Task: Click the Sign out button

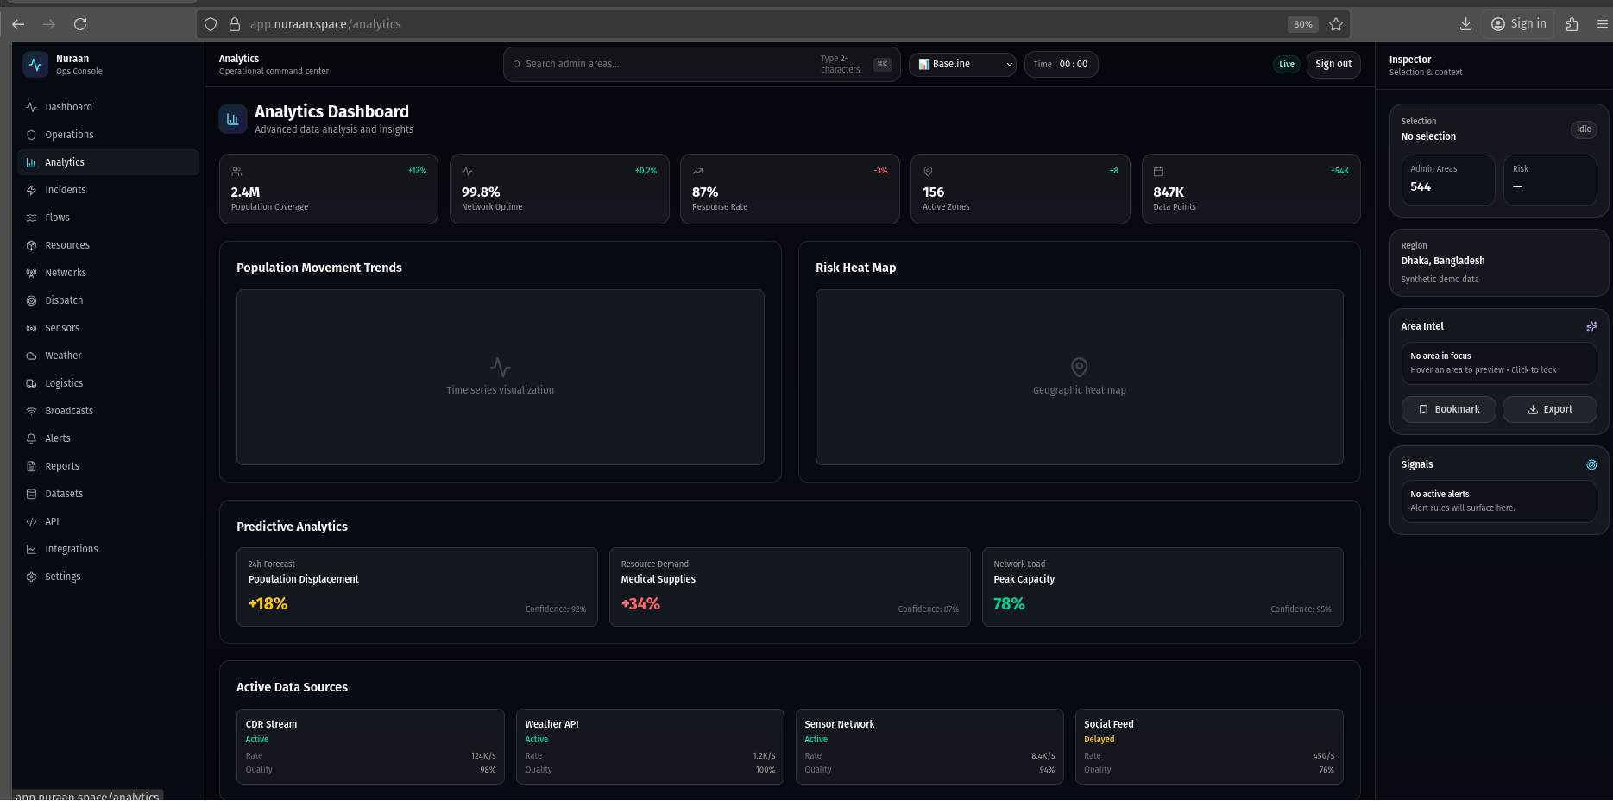Action: (1333, 65)
